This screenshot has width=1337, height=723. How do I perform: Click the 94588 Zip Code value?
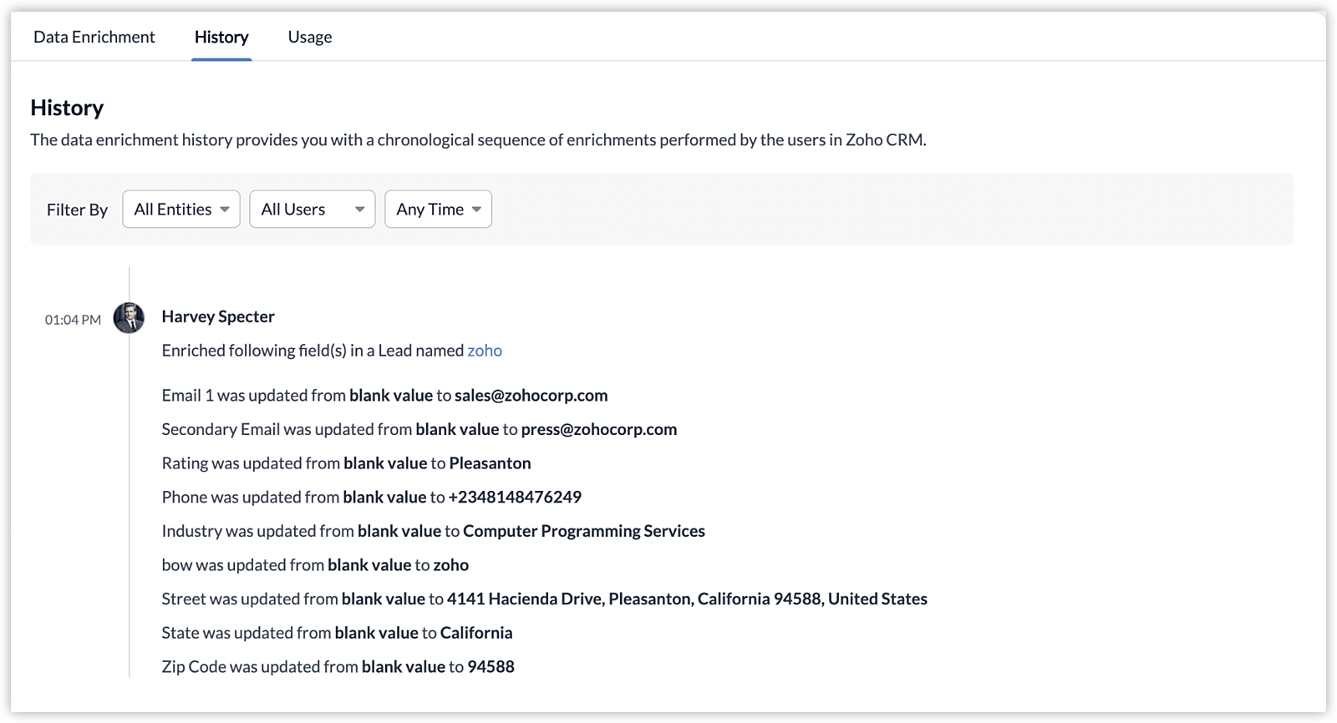point(491,667)
